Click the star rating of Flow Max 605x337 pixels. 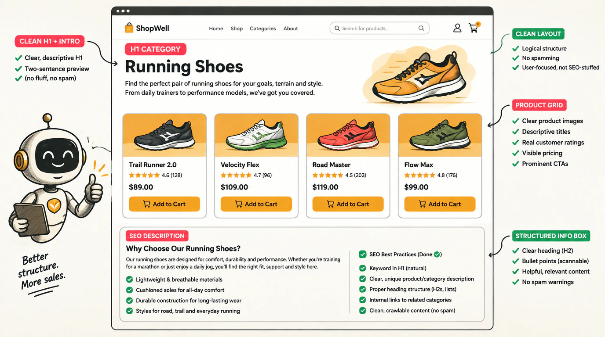420,175
